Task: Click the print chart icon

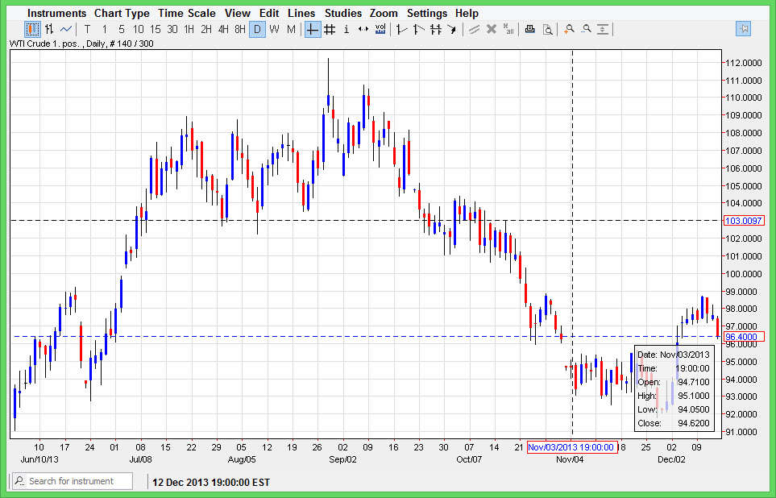Action: coord(529,30)
